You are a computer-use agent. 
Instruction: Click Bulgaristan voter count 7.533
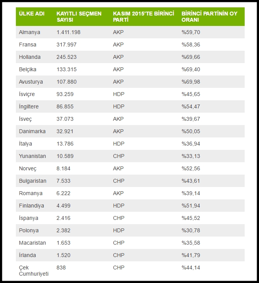click(x=63, y=181)
